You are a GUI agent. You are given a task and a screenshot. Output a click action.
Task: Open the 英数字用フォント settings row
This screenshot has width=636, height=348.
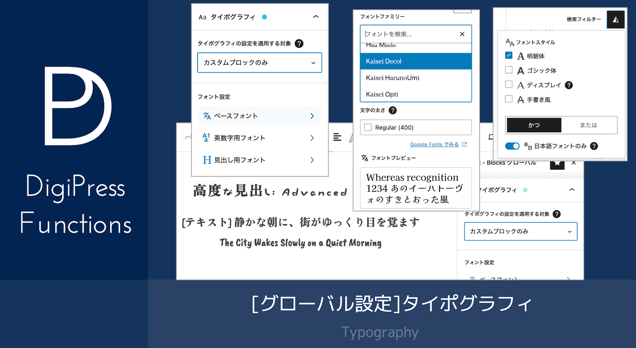(x=260, y=138)
